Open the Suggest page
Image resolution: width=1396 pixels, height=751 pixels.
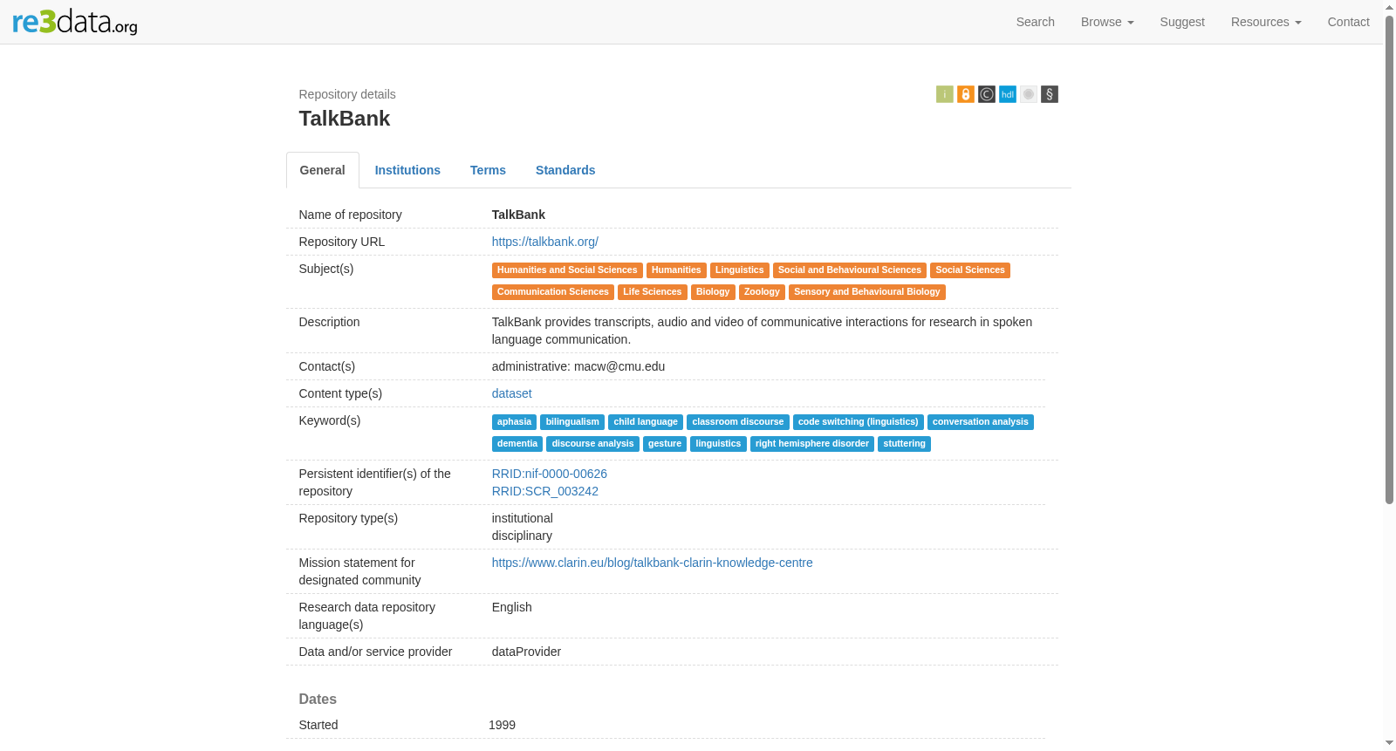point(1182,22)
